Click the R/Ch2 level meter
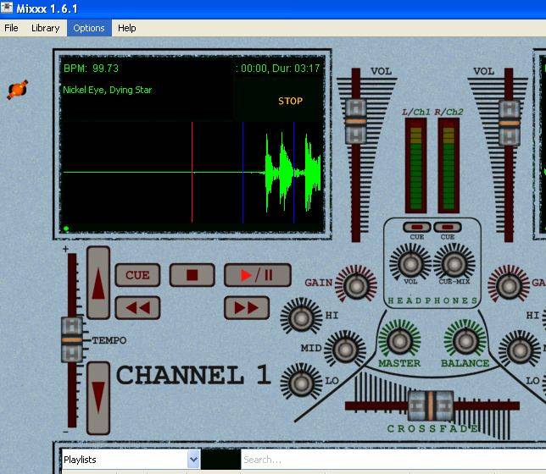 click(x=448, y=166)
